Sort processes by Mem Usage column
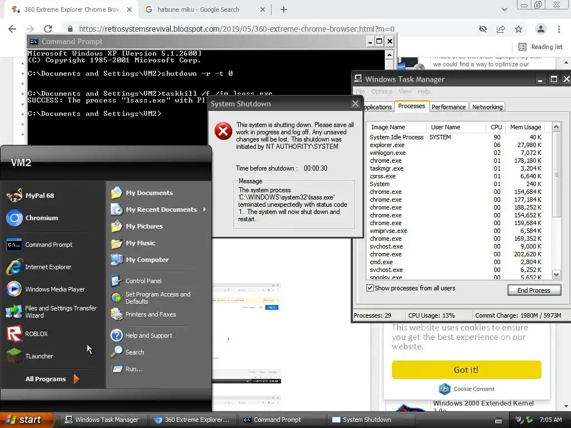Viewport: 571px width, 428px height. click(525, 128)
